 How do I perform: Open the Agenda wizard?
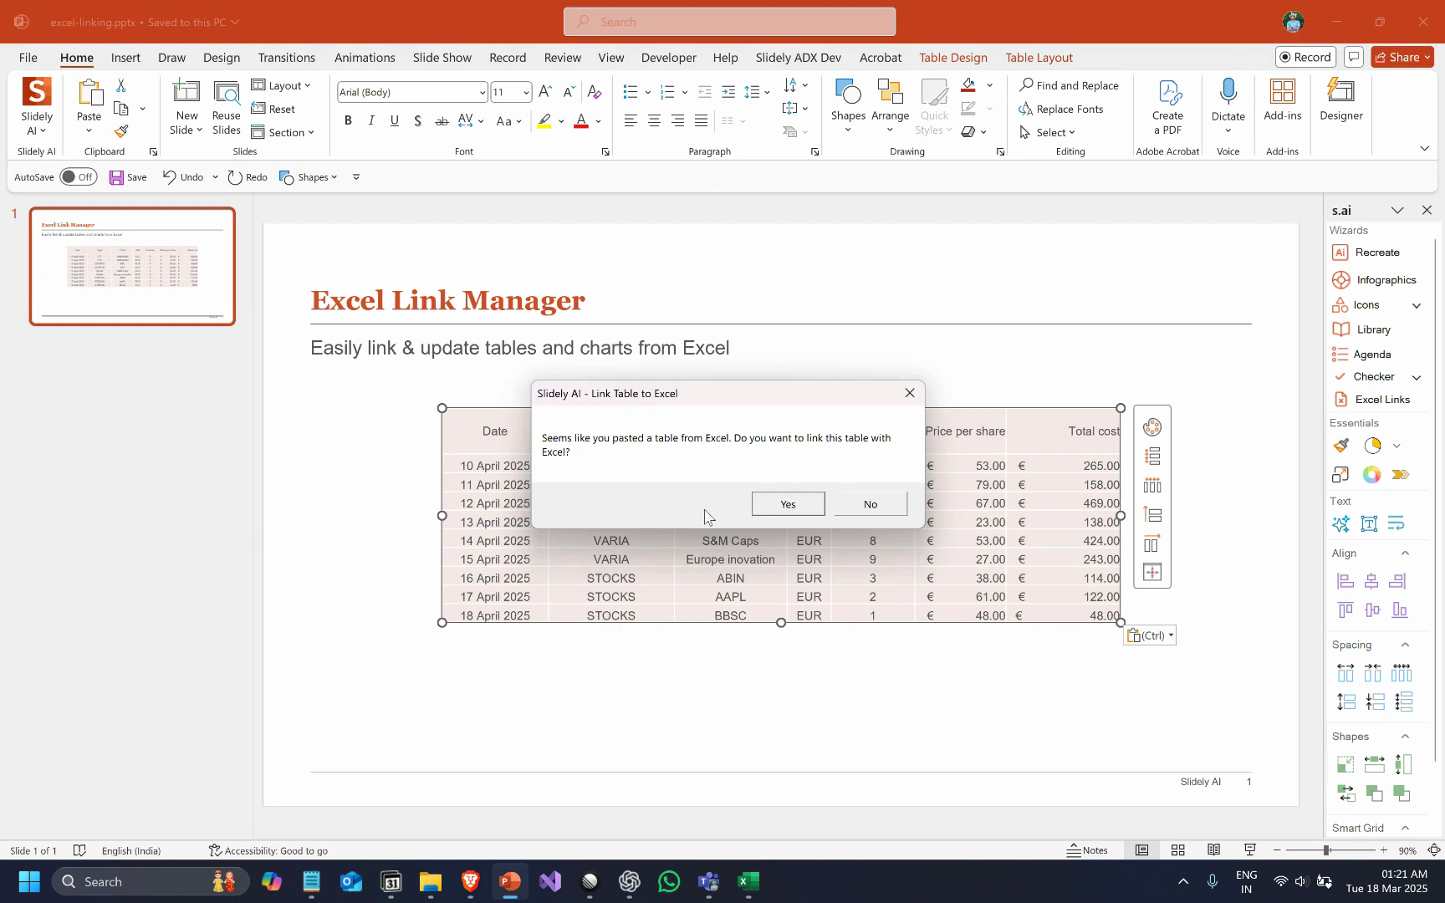[1371, 354]
